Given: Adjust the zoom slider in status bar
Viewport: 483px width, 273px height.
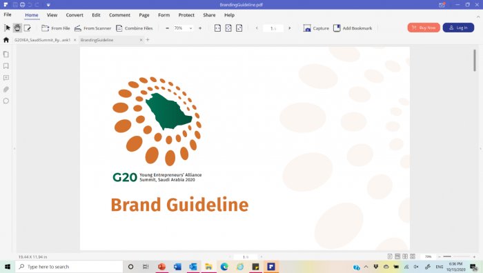Looking at the screenshot, I should click(457, 256).
